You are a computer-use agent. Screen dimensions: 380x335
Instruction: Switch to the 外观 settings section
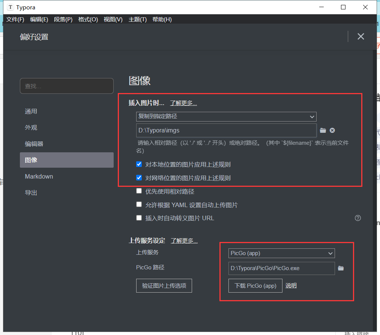(x=31, y=127)
